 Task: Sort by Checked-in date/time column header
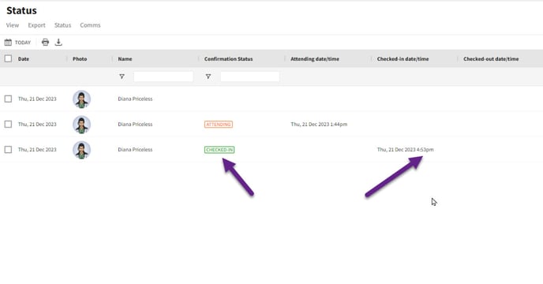[x=403, y=59]
